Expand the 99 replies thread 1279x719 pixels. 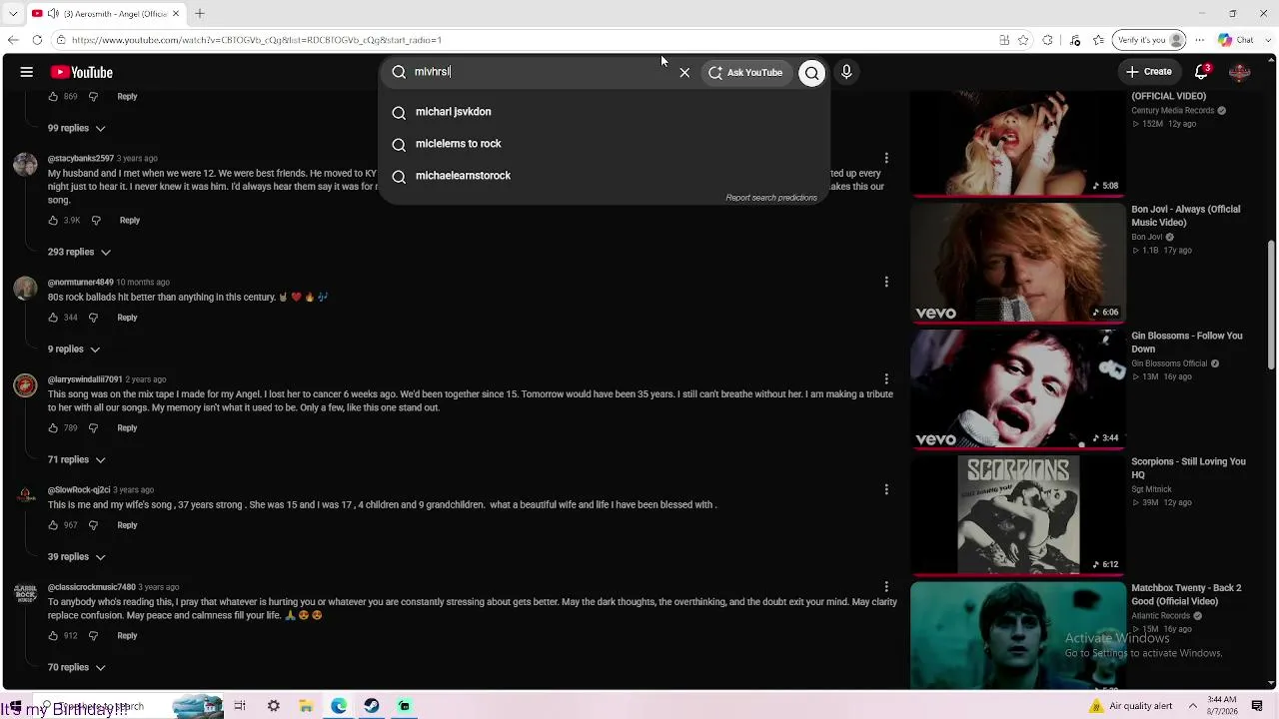77,128
